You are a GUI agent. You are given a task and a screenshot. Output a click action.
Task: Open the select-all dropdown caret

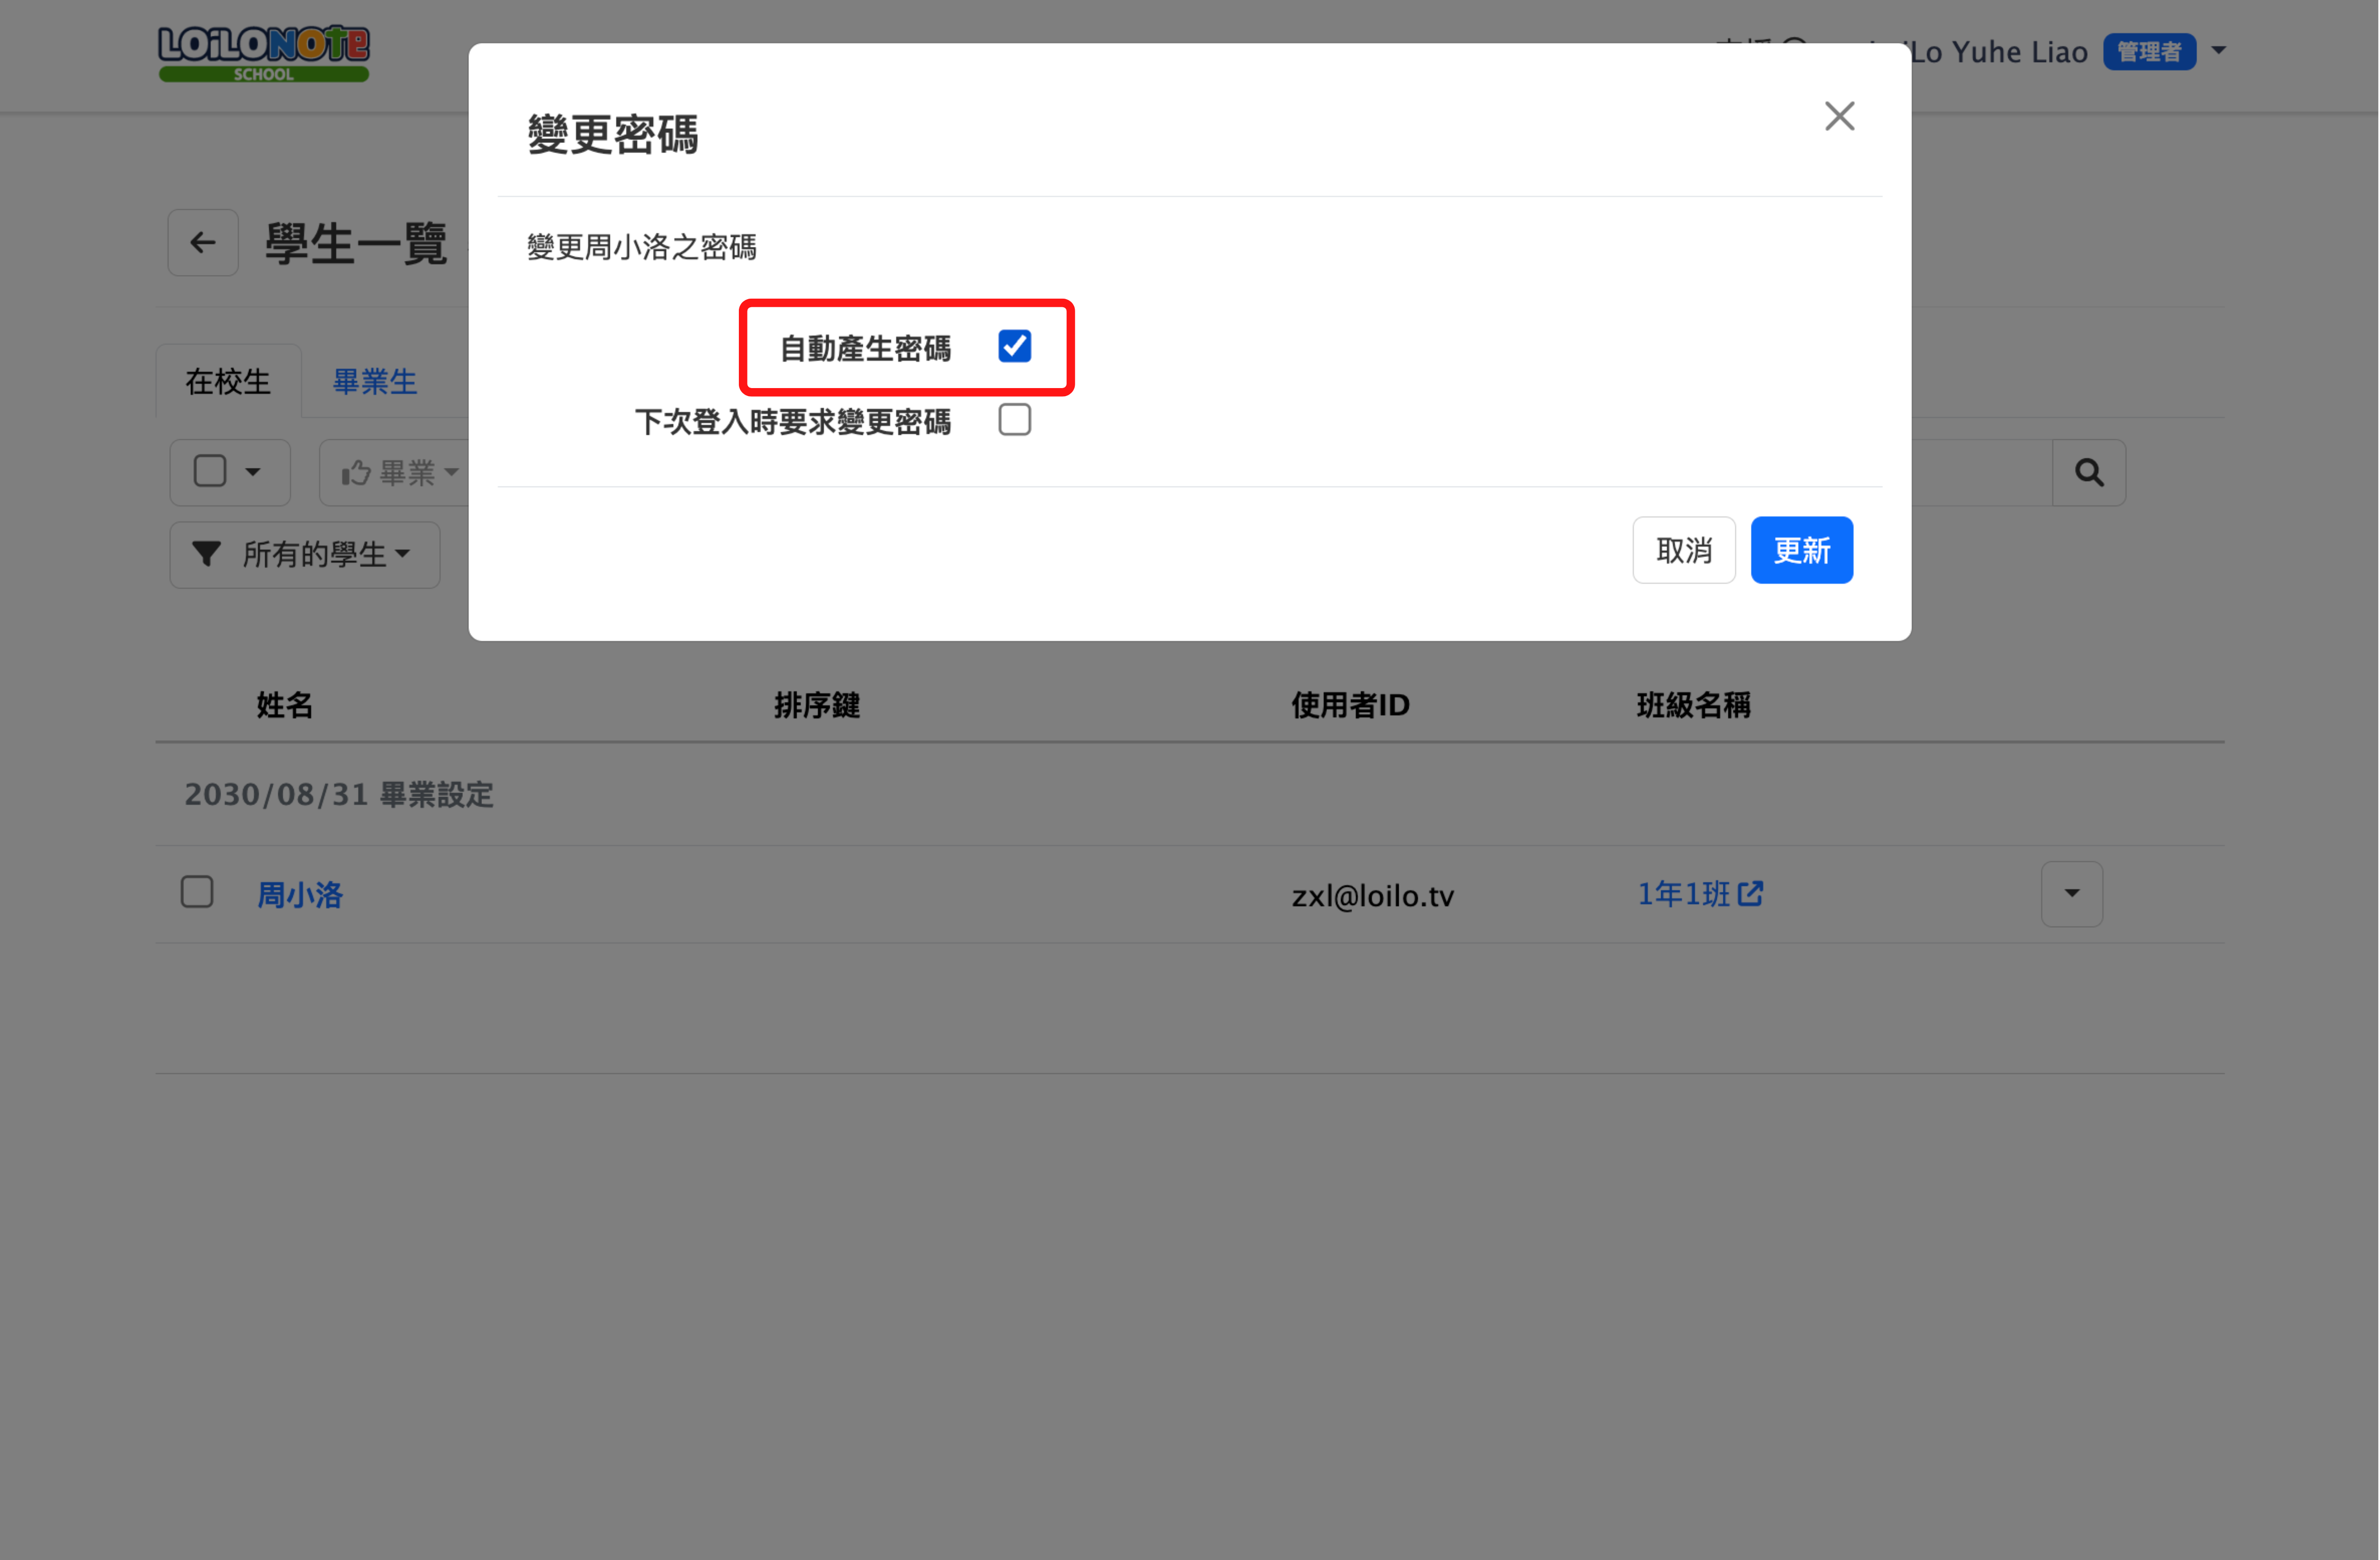pos(253,472)
